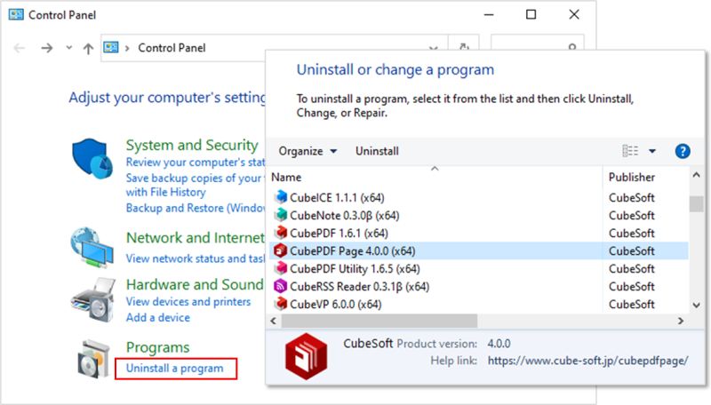This screenshot has width=711, height=405.
Task: Click the large CubePDF Page details icon
Action: (306, 356)
